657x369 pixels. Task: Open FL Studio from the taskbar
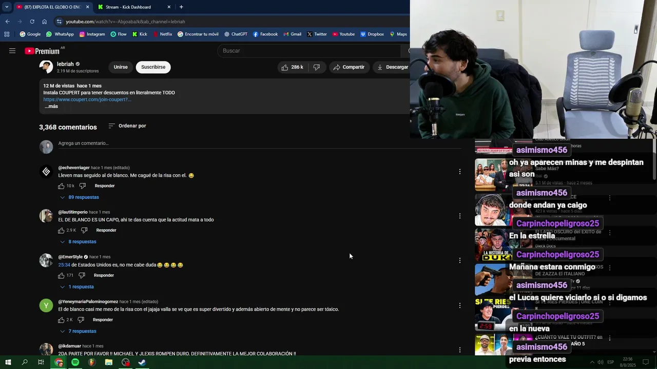[92, 362]
